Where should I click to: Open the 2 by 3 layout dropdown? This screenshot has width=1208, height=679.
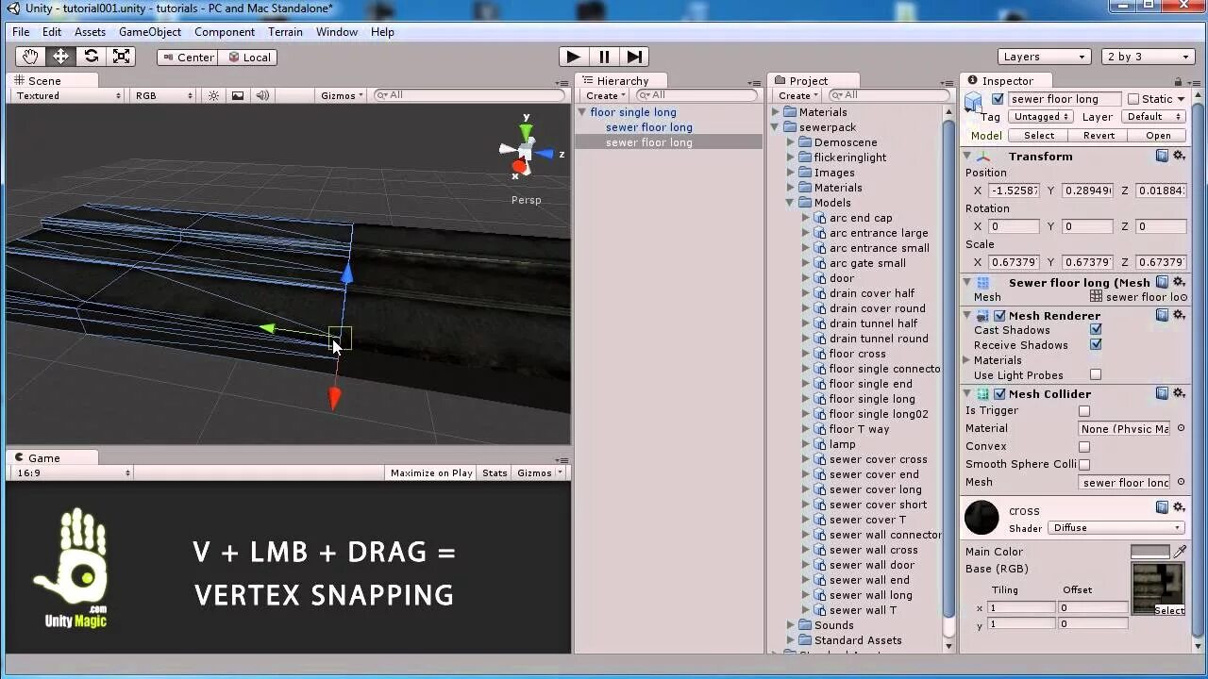pyautogui.click(x=1149, y=57)
